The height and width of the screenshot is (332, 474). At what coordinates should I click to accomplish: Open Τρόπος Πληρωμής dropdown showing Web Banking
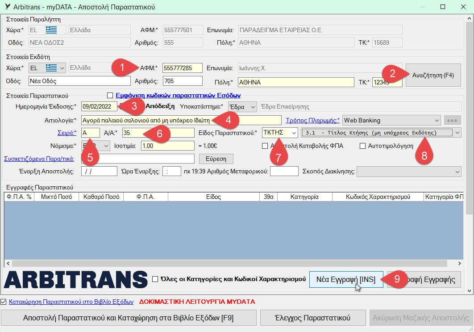392,121
